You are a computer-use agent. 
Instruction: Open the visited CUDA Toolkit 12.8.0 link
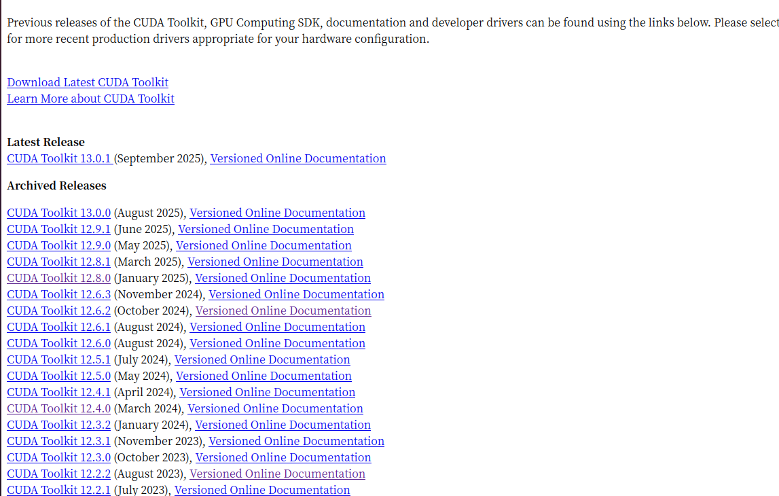(x=58, y=279)
